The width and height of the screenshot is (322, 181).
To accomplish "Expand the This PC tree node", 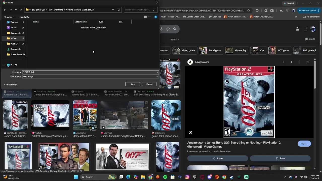I will [4, 65].
